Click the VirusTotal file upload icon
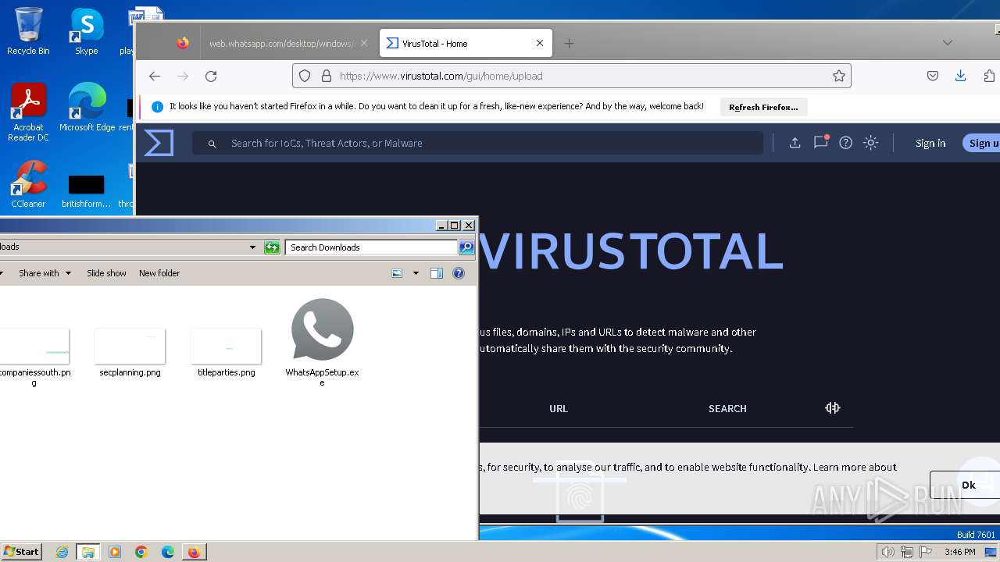The image size is (1000, 562). (580, 490)
